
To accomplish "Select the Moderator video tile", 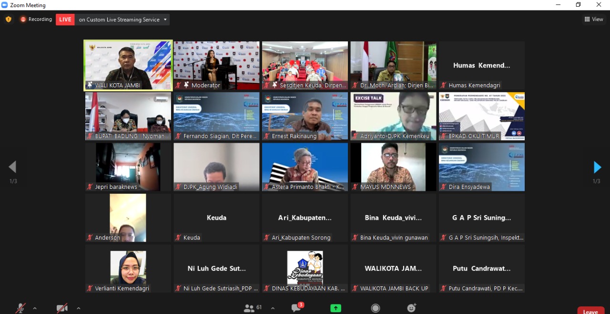I will (x=216, y=65).
